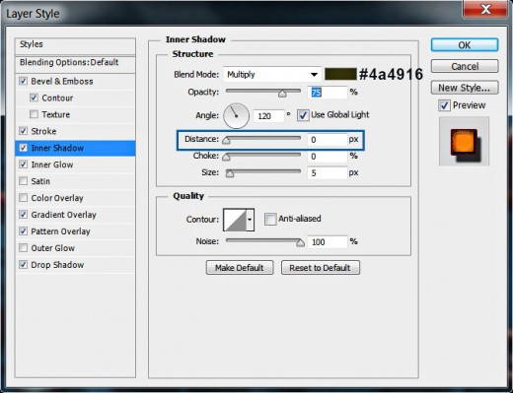This screenshot has width=513, height=393.
Task: Click the Noise slider handle
Action: [300, 243]
